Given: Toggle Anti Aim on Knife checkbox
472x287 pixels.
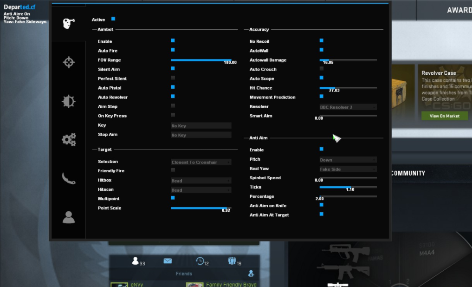Looking at the screenshot, I should [x=322, y=205].
